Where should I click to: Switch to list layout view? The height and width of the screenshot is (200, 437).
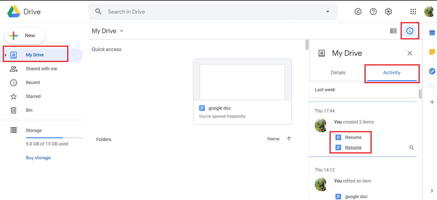pyautogui.click(x=393, y=31)
